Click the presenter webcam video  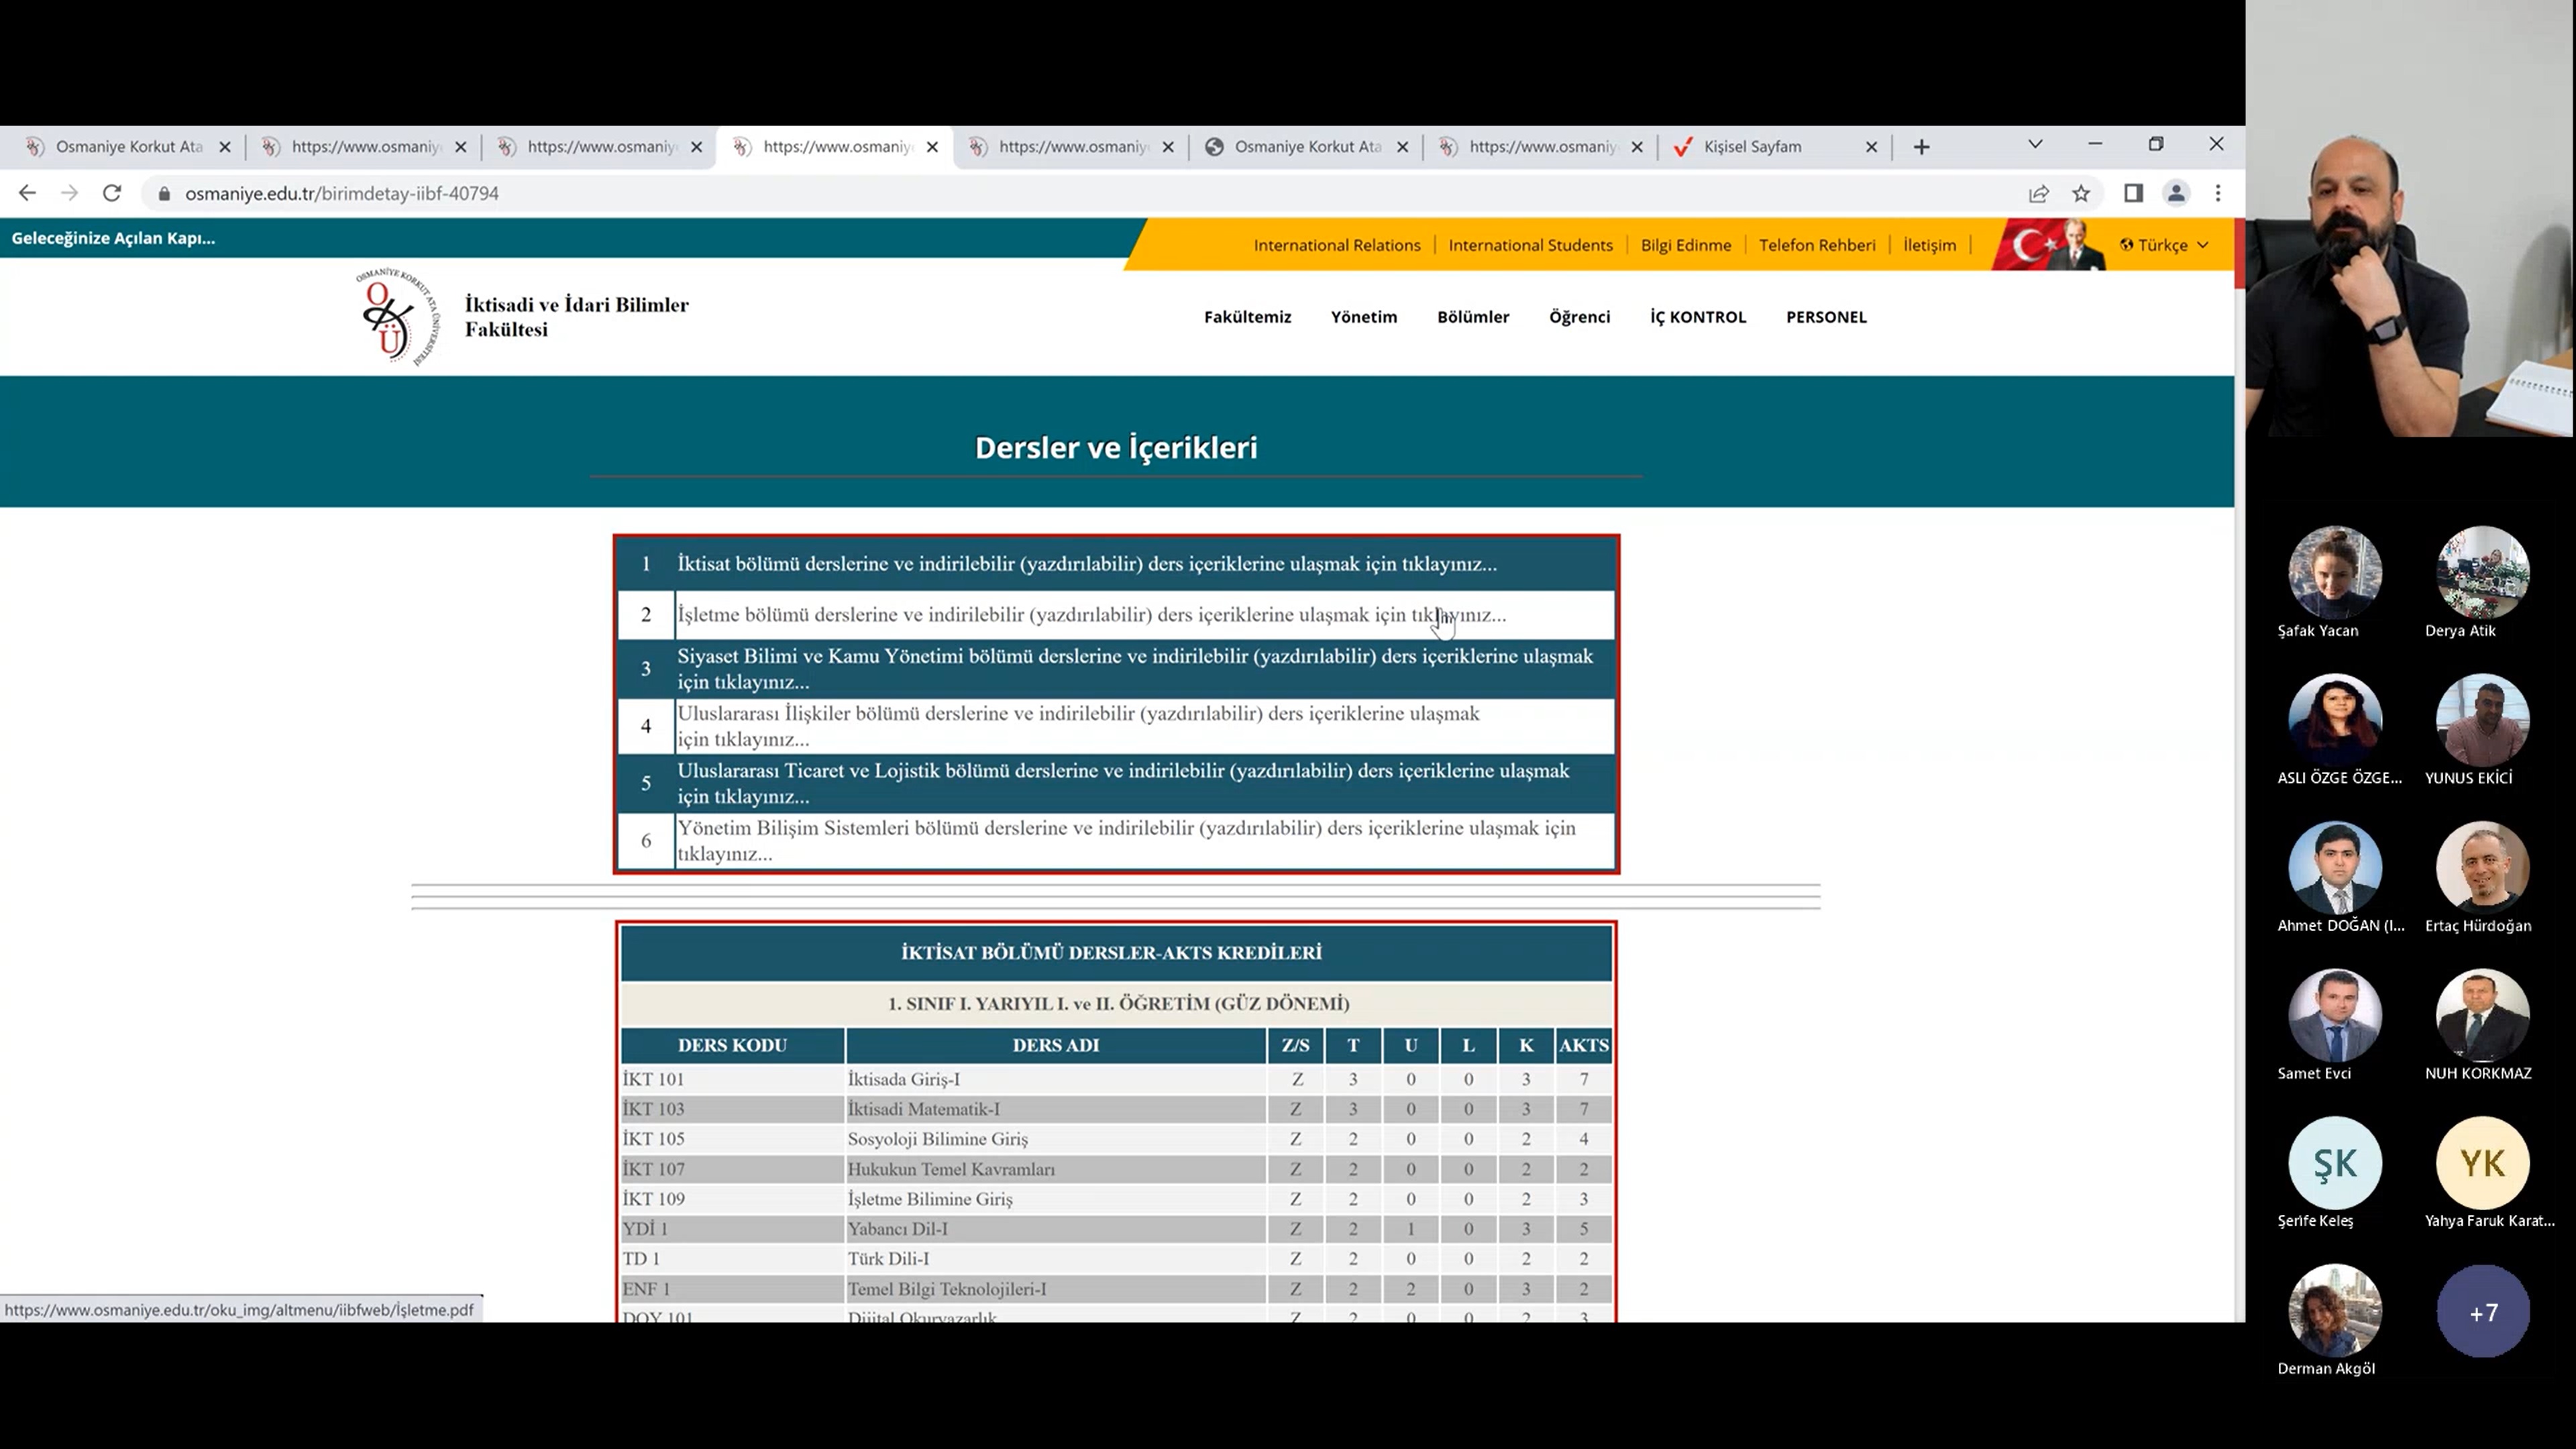[2410, 218]
